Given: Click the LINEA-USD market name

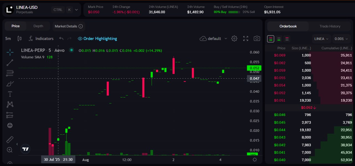Looking at the screenshot, I should pos(27,7).
